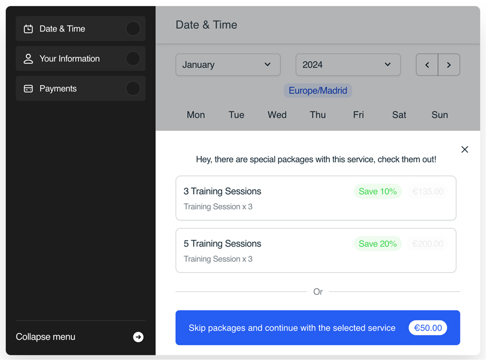Screen dimensions: 490x364
Task: Open the Payments menu step
Action: tap(58, 89)
